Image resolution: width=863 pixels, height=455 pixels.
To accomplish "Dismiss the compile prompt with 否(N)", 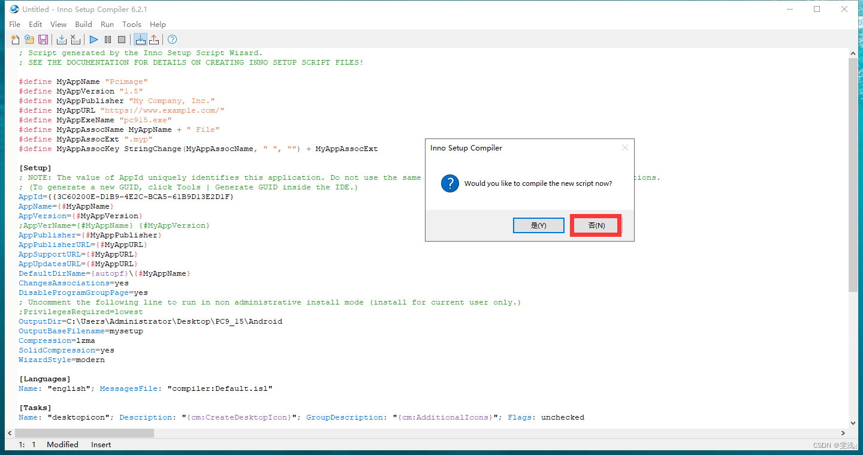I will (x=595, y=225).
